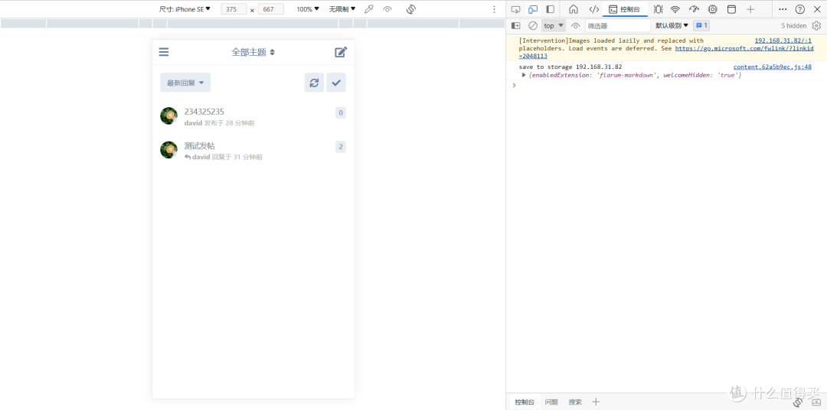Open the 100% zoom dropdown
The height and width of the screenshot is (410, 827).
point(308,9)
